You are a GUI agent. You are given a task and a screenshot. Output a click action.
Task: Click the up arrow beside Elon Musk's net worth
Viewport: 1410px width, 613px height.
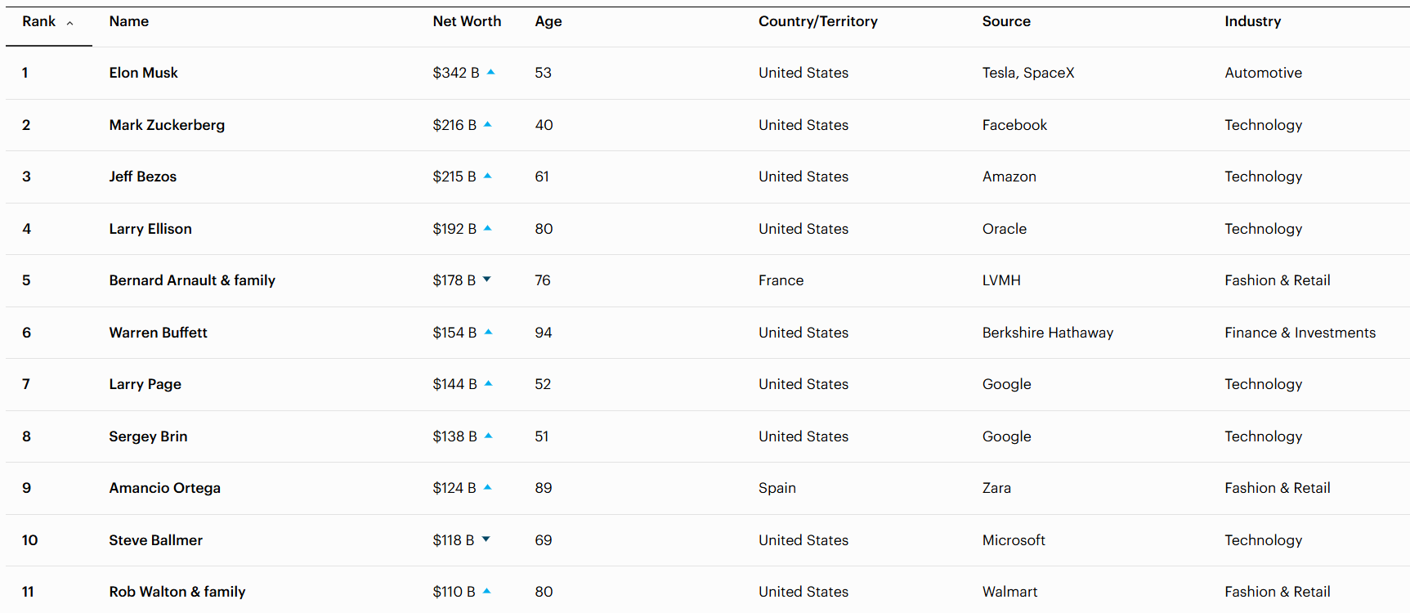tap(491, 72)
